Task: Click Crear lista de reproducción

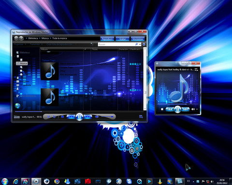Action: (59, 44)
